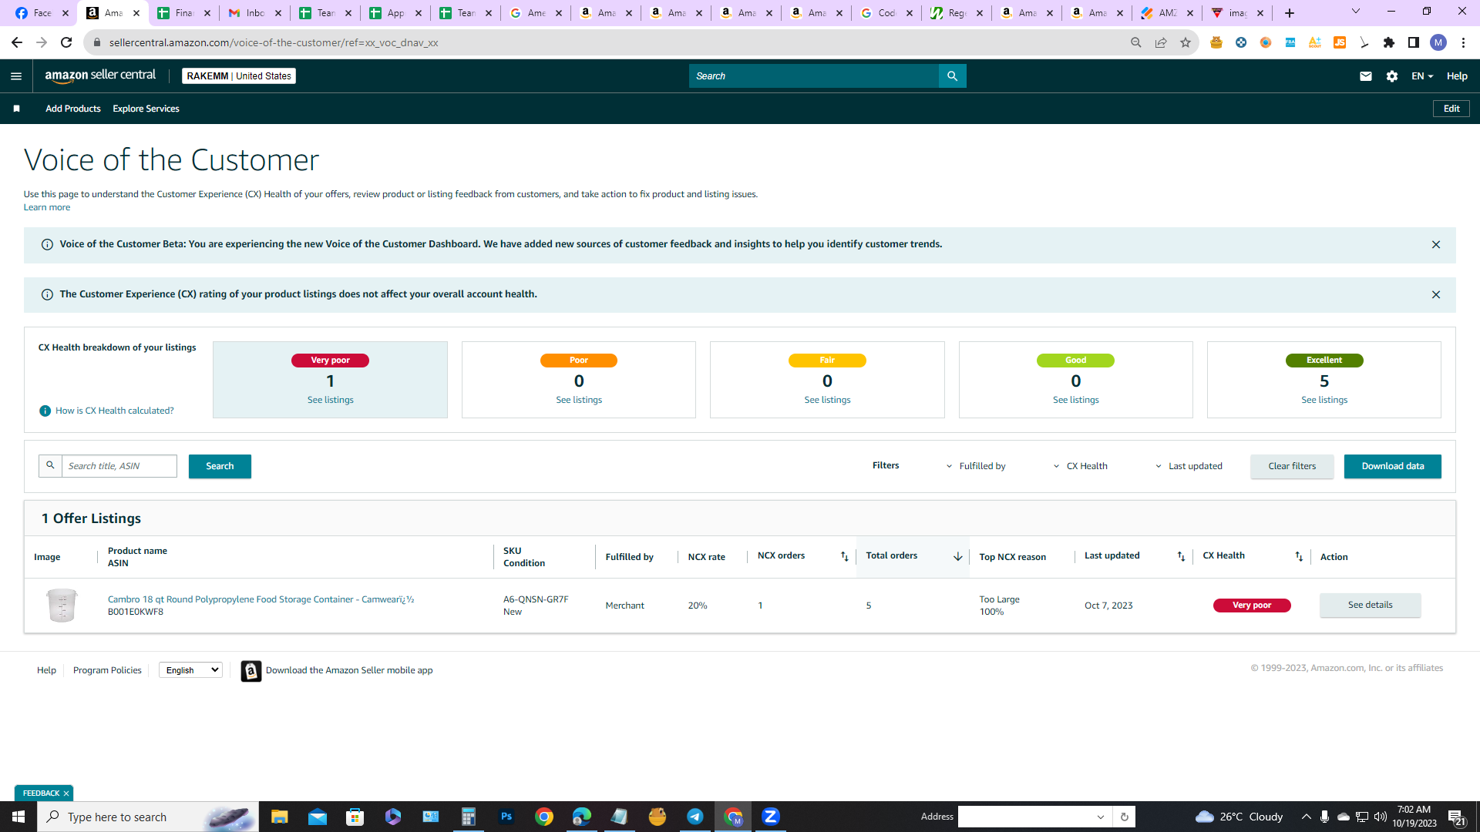Click the share page icon in address bar
The image size is (1480, 832).
1161,43
